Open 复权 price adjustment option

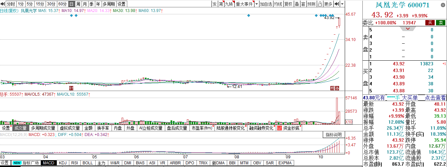click(288, 4)
